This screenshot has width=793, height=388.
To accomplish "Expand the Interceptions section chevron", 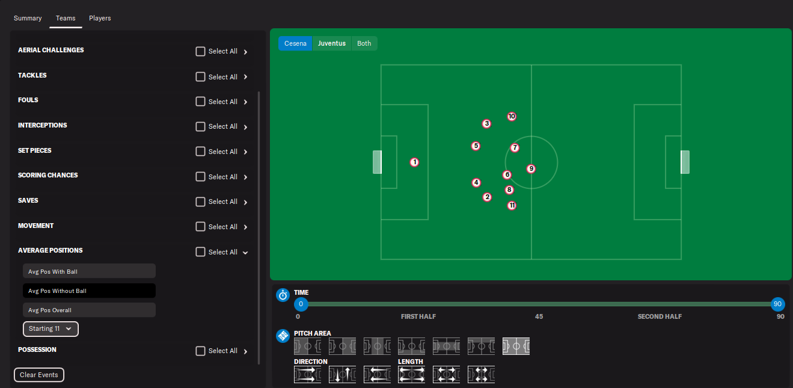I will coord(245,127).
